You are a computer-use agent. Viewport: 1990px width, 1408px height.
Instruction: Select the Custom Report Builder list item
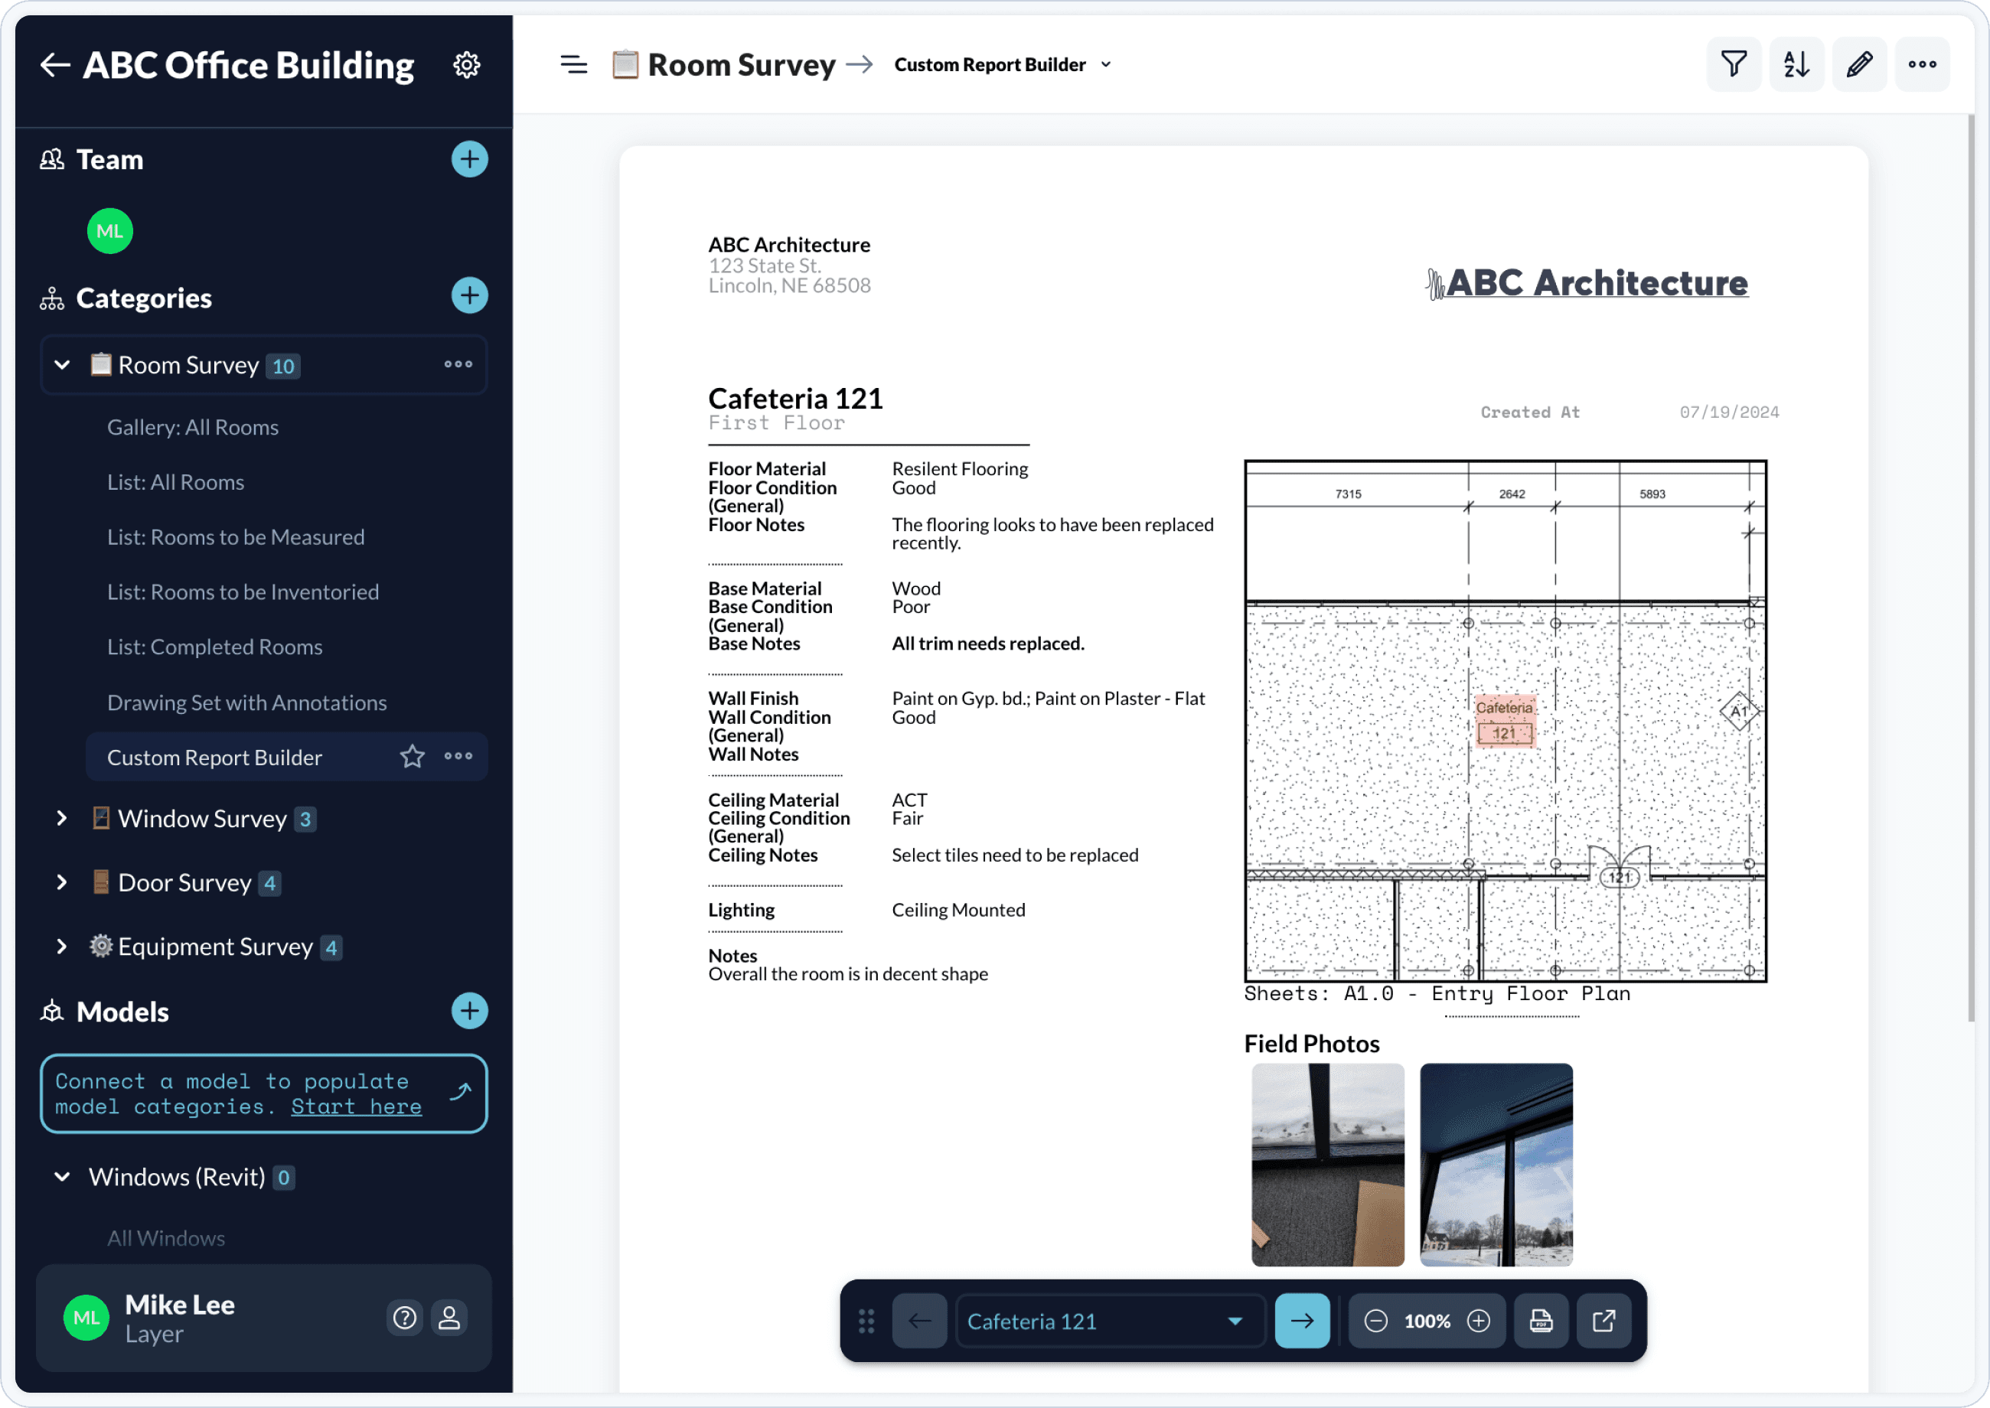(x=214, y=758)
